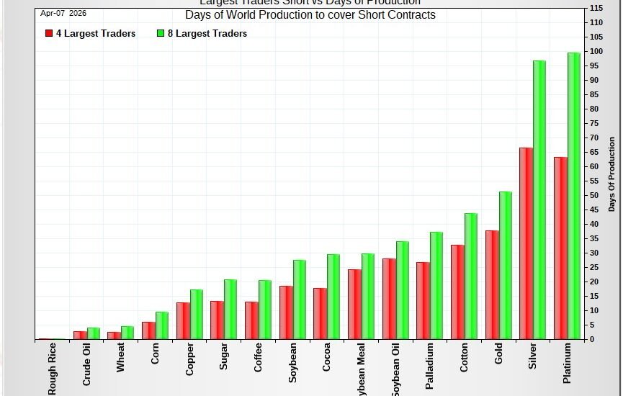Click the green 8 Largest Traders legend swatch

pos(160,34)
